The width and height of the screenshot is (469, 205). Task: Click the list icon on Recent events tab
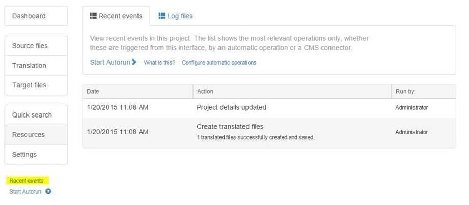coord(93,16)
